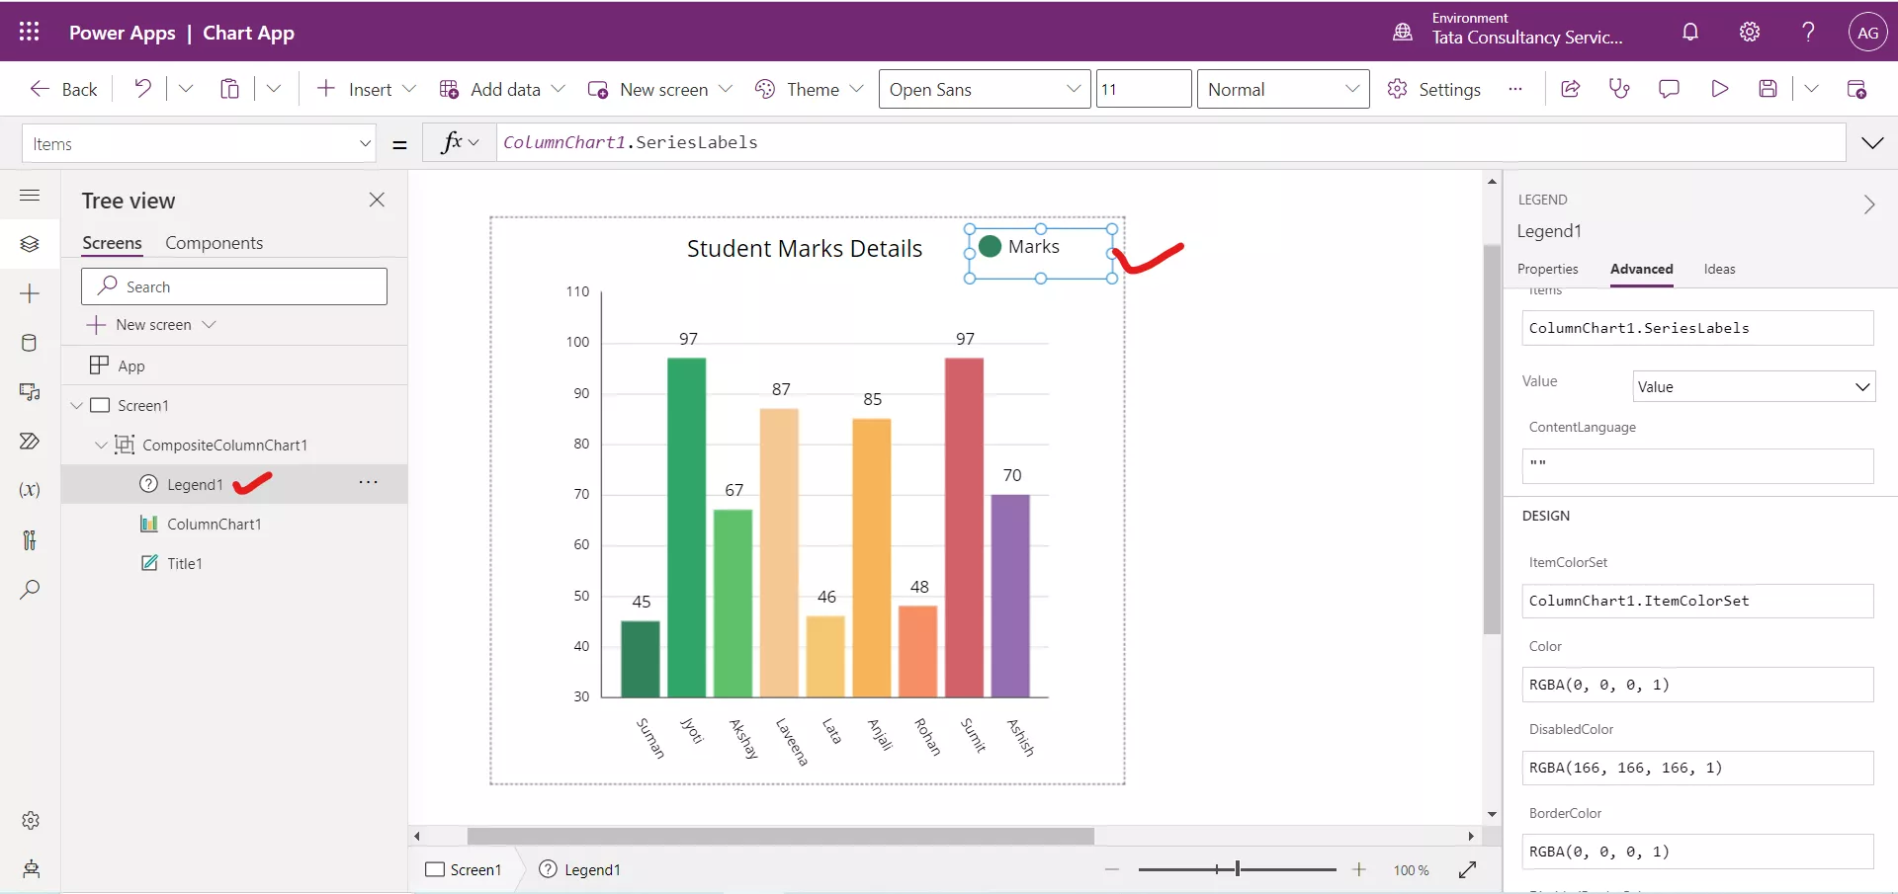The image size is (1898, 894).
Task: Collapse the Screen1 tree node
Action: pyautogui.click(x=77, y=404)
